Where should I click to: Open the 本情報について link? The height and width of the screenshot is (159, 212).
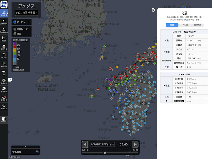click(19, 70)
